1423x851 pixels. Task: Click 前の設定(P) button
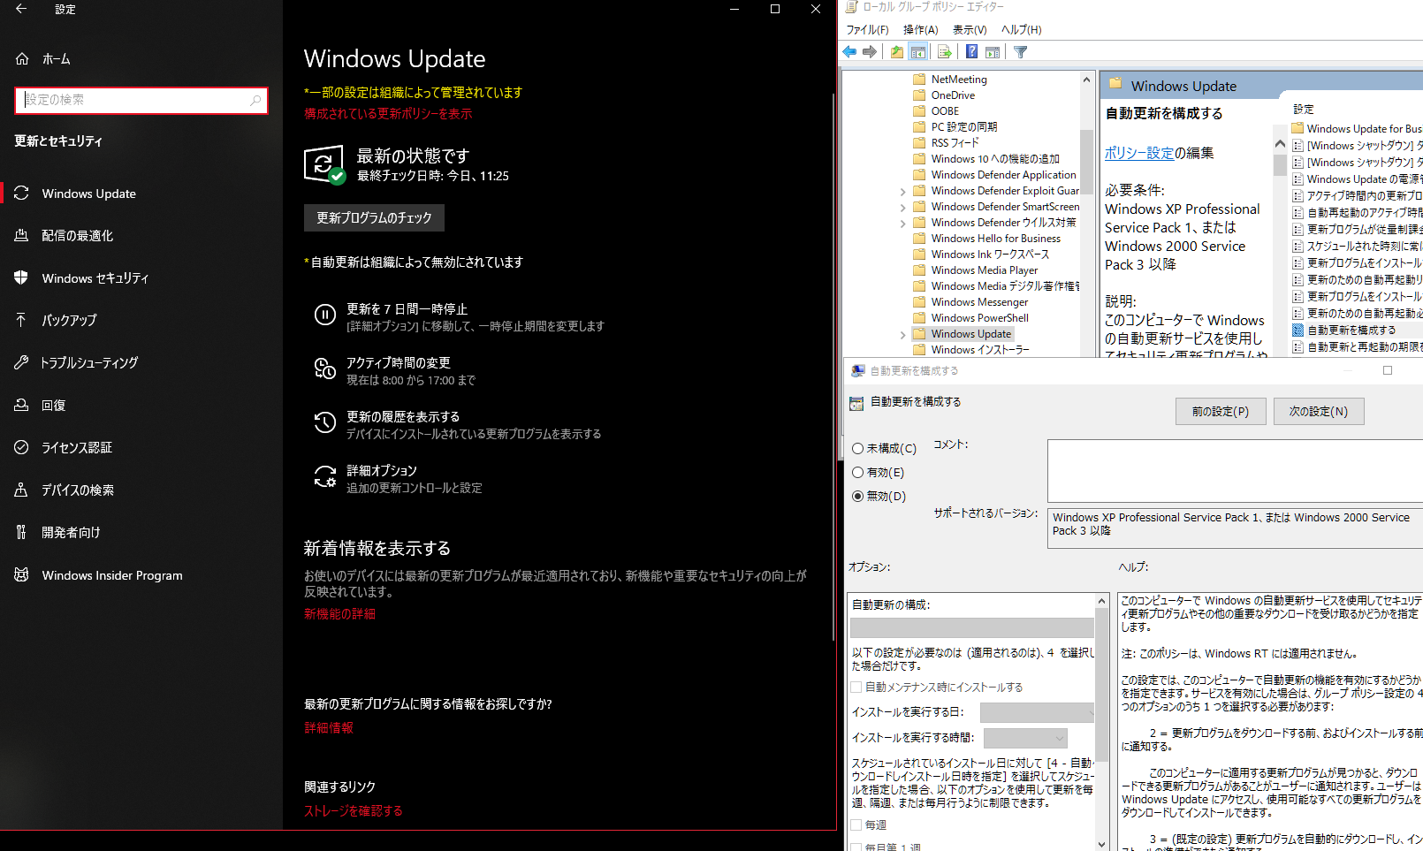(x=1221, y=412)
